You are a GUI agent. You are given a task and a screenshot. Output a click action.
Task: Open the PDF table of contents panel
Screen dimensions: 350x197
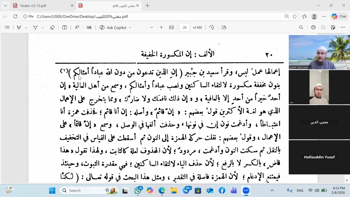(7, 27)
